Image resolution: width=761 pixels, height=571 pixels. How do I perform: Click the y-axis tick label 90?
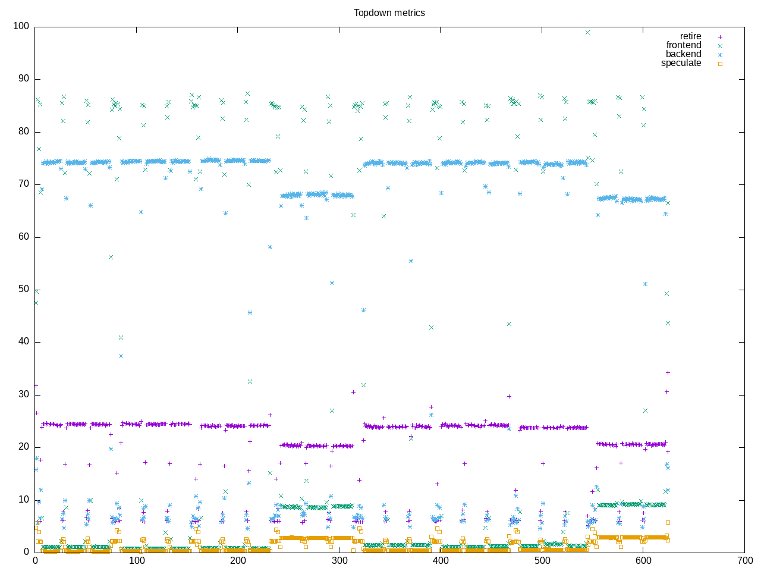coord(23,79)
